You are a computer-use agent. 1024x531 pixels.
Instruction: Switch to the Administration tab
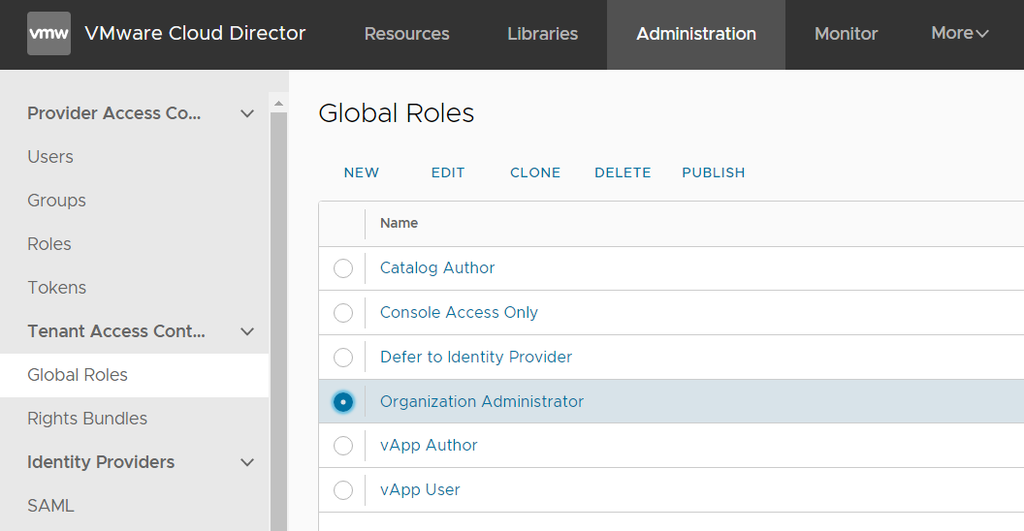696,34
